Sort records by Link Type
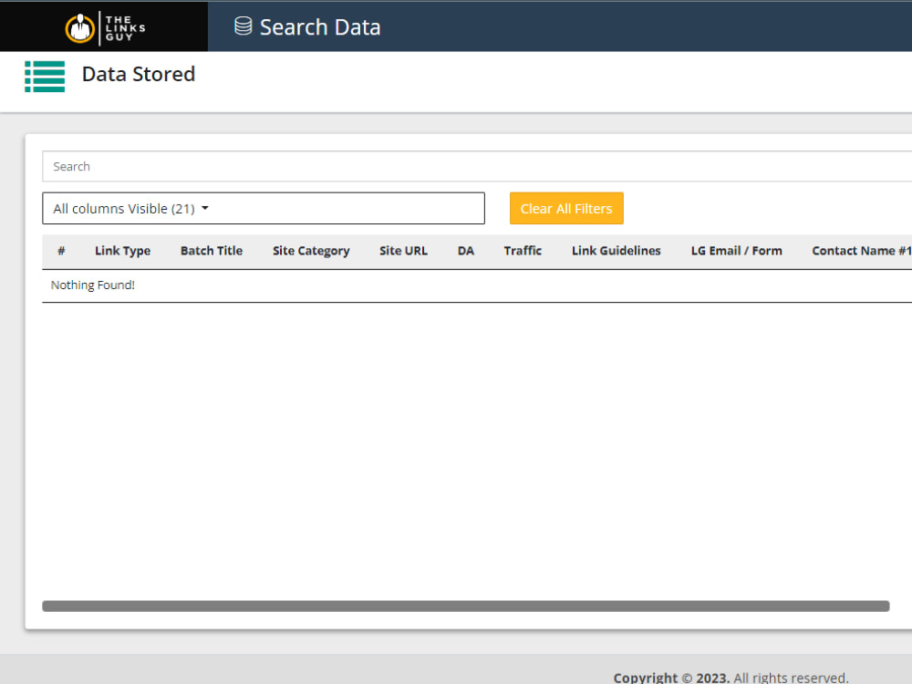Screen dimensions: 912x684 122,251
